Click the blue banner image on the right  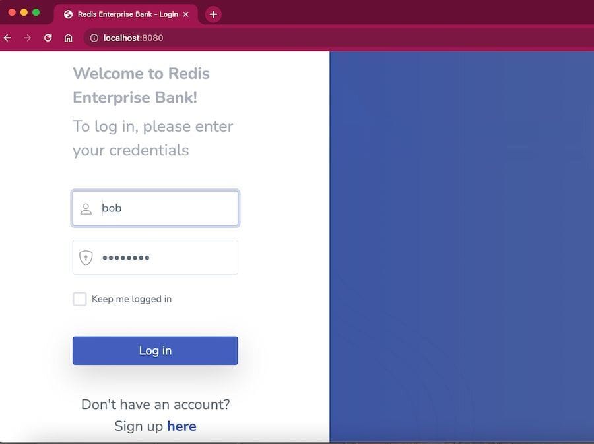tap(462, 247)
